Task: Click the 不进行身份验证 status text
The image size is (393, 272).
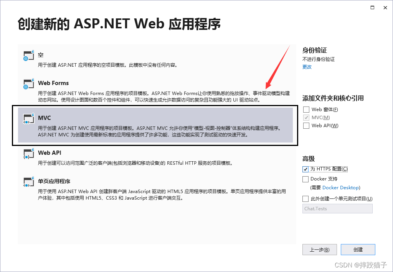Action: [318, 59]
